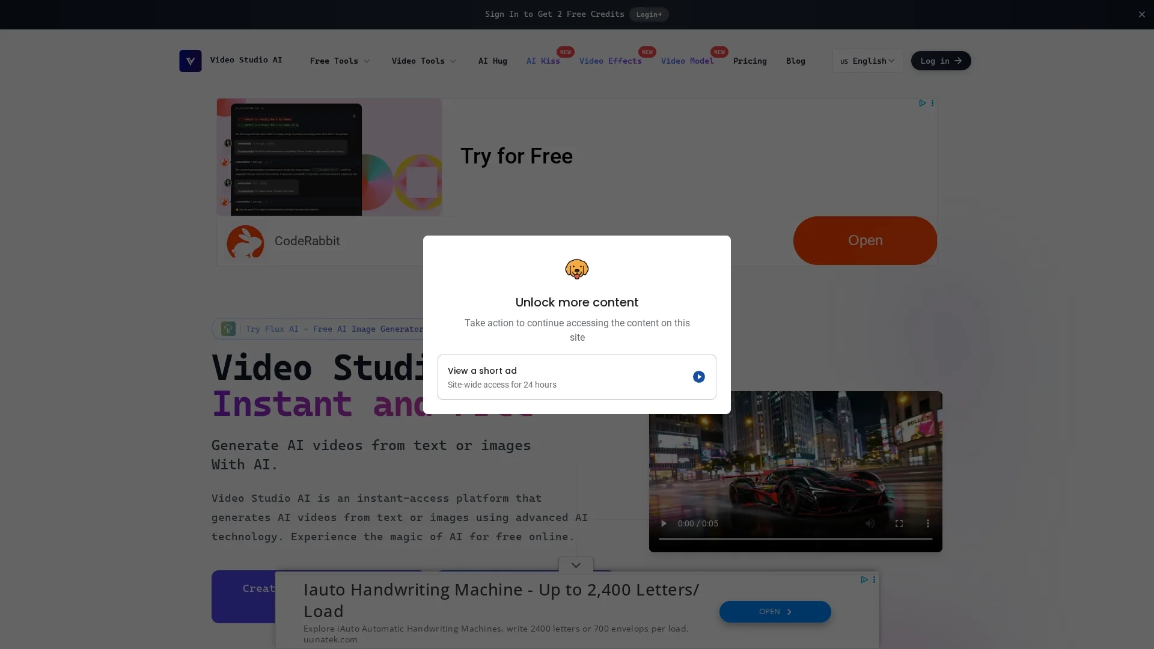Open the AI Kiss page
The width and height of the screenshot is (1154, 649).
pos(543,61)
